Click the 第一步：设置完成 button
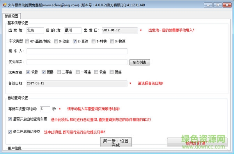The height and width of the screenshot is (154, 234). (x=116, y=142)
